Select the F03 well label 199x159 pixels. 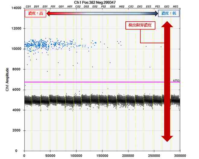tap(157, 6)
